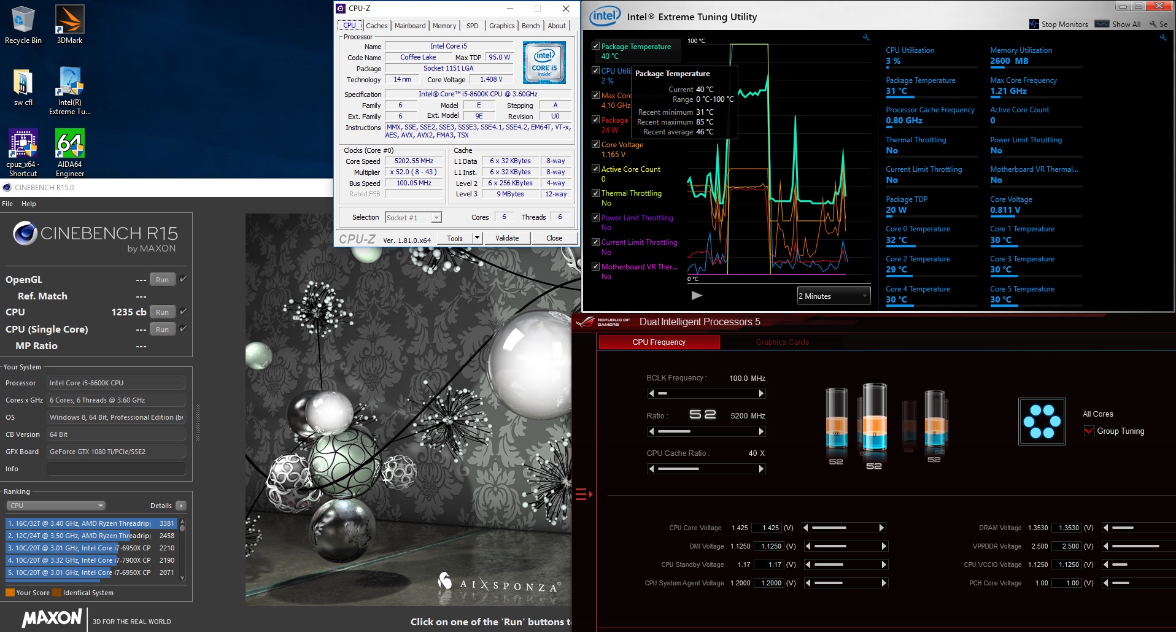This screenshot has width=1176, height=632.
Task: Select the CPU Frequency tab
Action: [659, 342]
